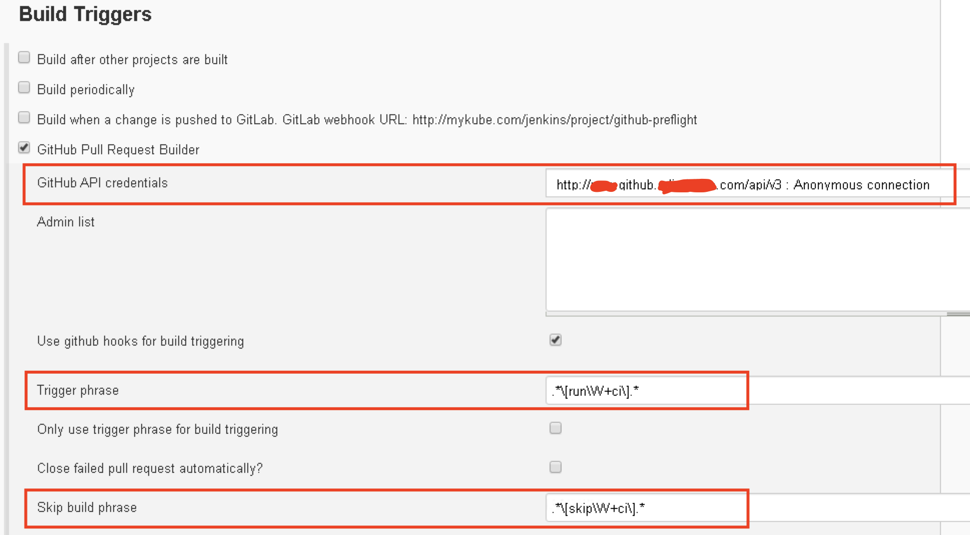Click the Build Triggers section heading
This screenshot has width=970, height=535.
point(85,14)
